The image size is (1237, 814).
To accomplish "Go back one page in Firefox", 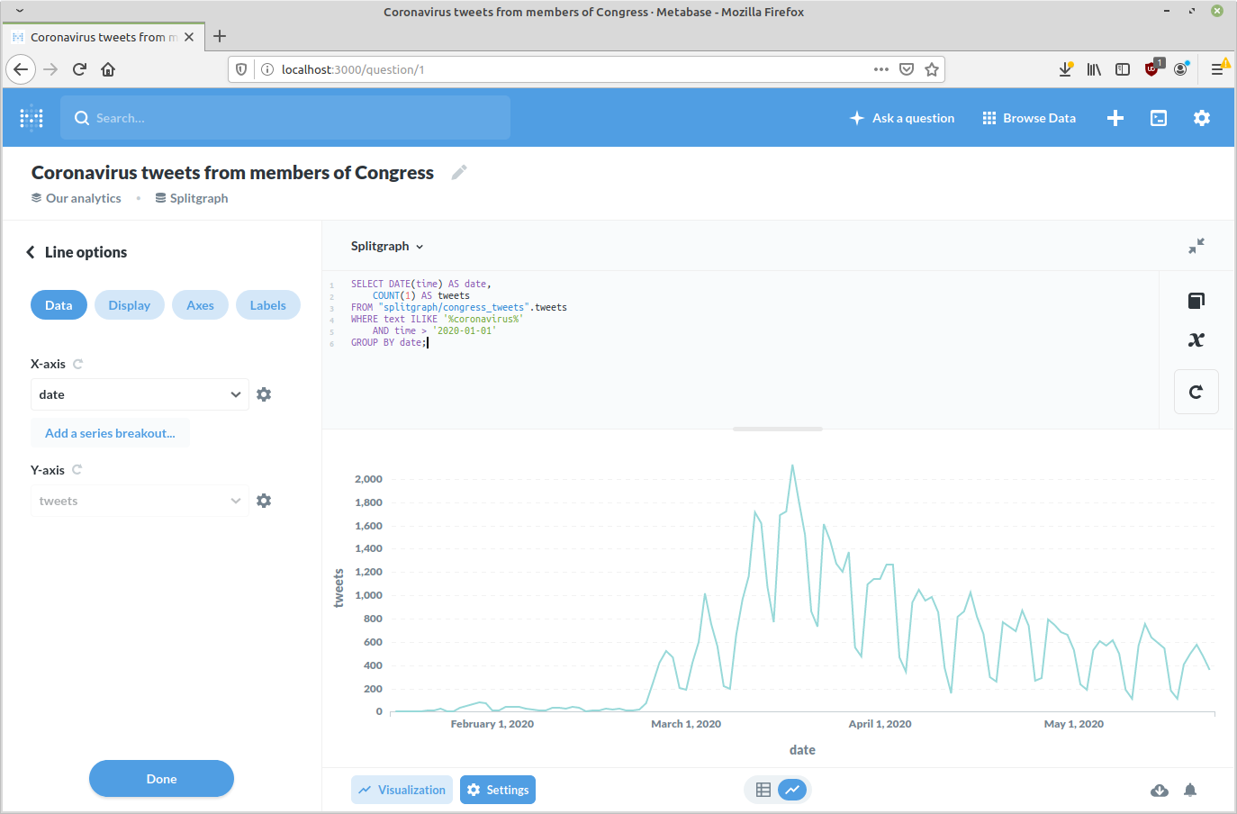I will tap(21, 69).
